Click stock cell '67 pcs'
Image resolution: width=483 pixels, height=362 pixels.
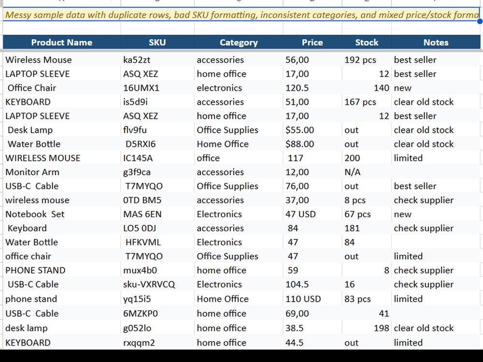pos(367,214)
